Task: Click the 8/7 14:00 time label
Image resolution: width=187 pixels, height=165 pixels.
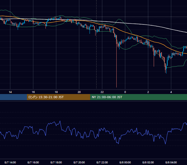Action: [10, 162]
